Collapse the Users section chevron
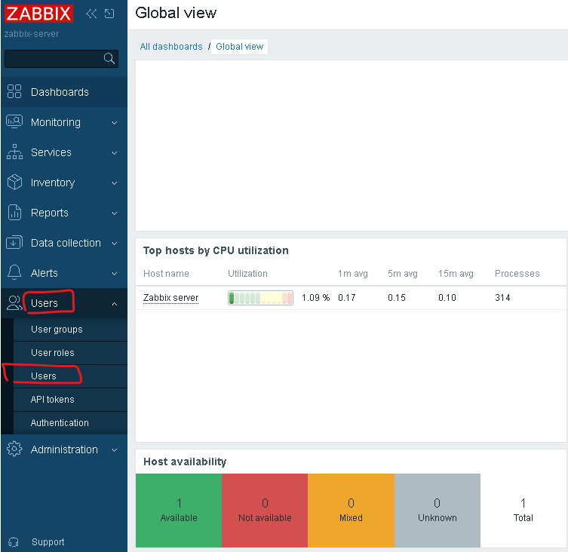 click(115, 304)
